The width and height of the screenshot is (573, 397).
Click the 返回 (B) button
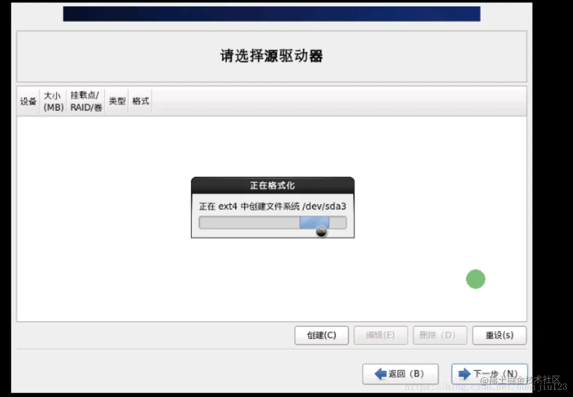401,374
